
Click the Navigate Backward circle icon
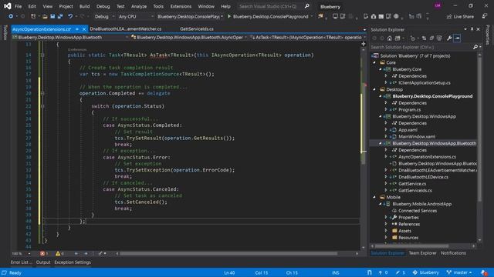(x=11, y=16)
